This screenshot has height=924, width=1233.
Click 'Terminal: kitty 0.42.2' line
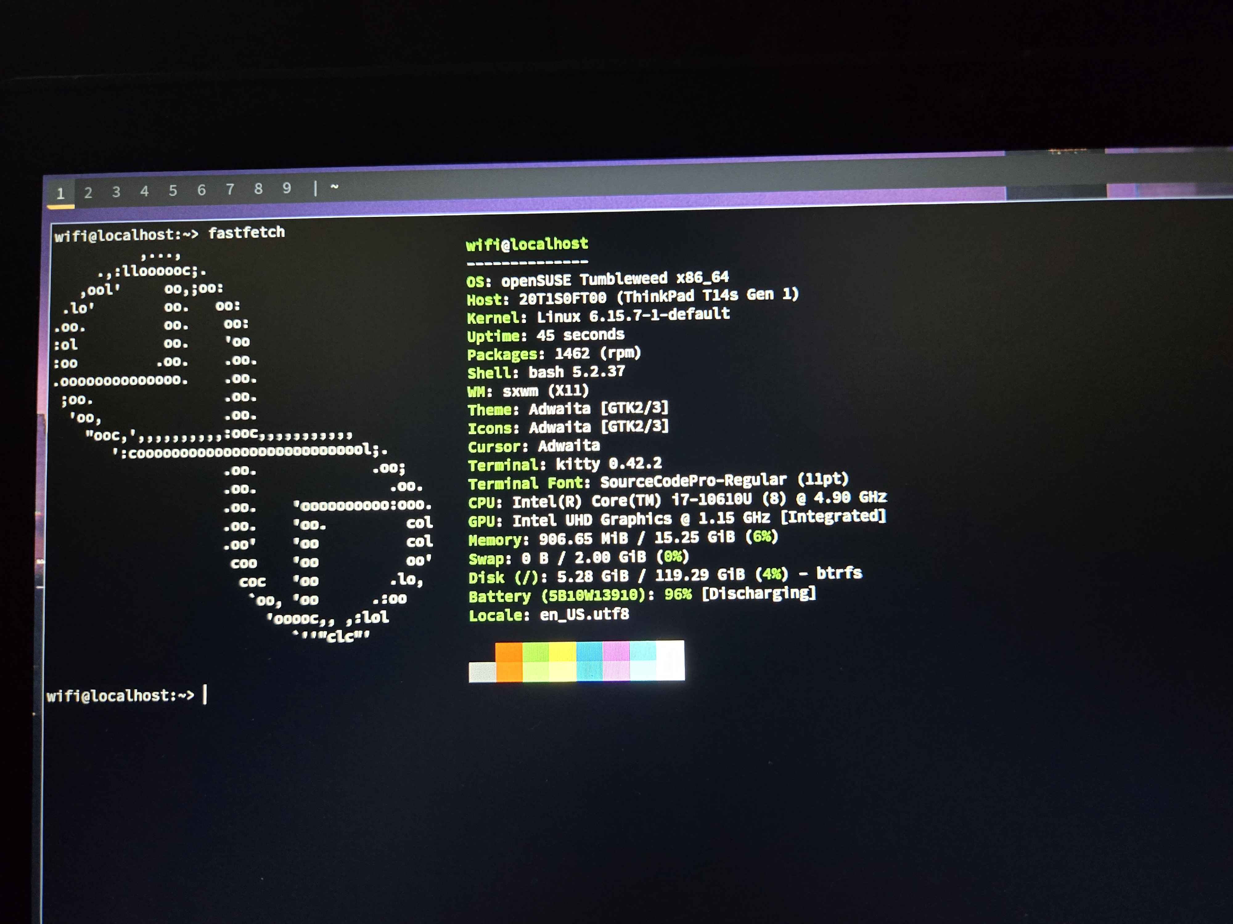pos(565,464)
